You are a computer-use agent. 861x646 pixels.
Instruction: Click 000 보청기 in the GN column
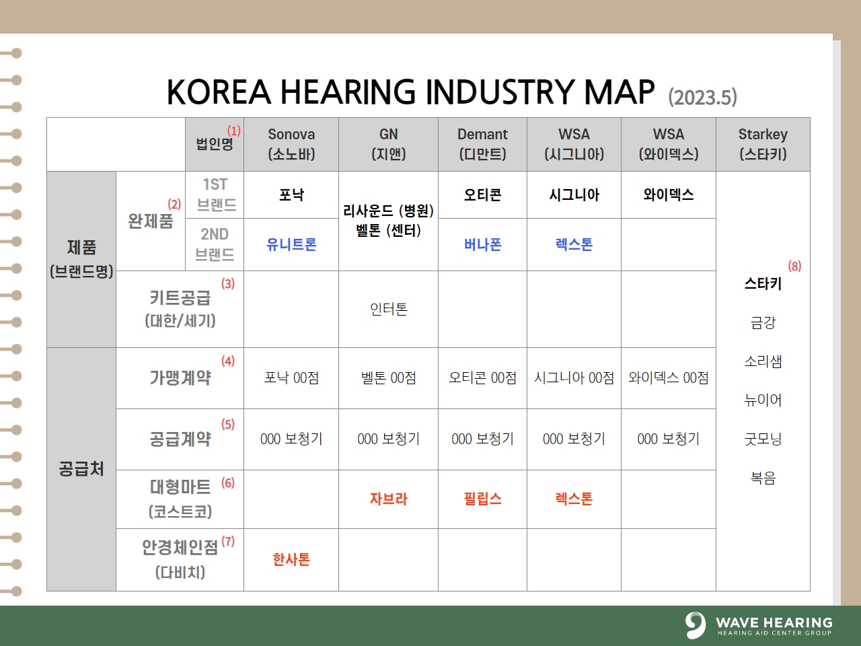(388, 439)
